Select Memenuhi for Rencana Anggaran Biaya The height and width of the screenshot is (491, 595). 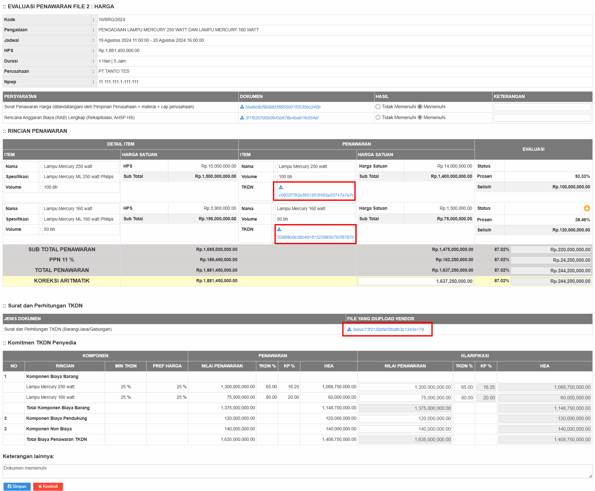tap(420, 117)
